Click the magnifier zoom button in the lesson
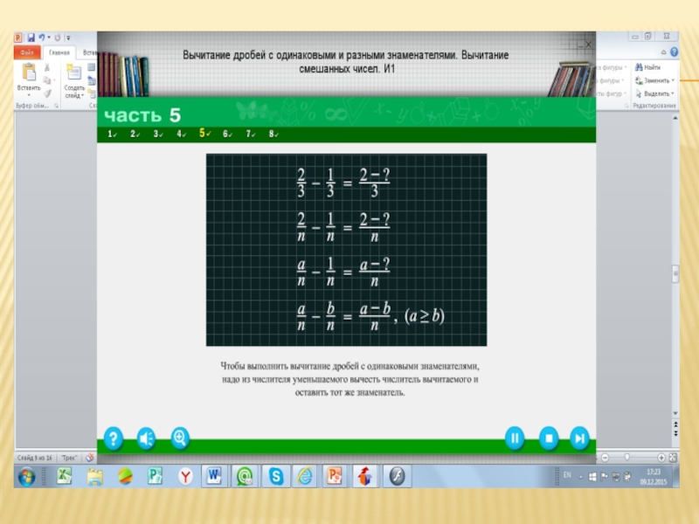The image size is (699, 524). point(180,438)
